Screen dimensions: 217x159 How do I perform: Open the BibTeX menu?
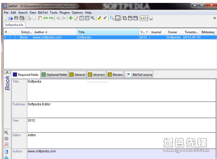click(43, 13)
